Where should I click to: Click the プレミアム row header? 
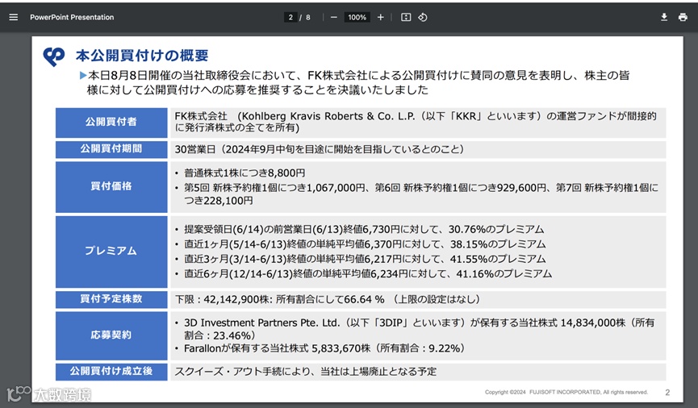click(x=111, y=252)
